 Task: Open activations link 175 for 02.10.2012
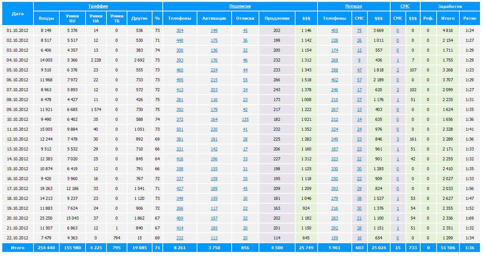point(214,40)
